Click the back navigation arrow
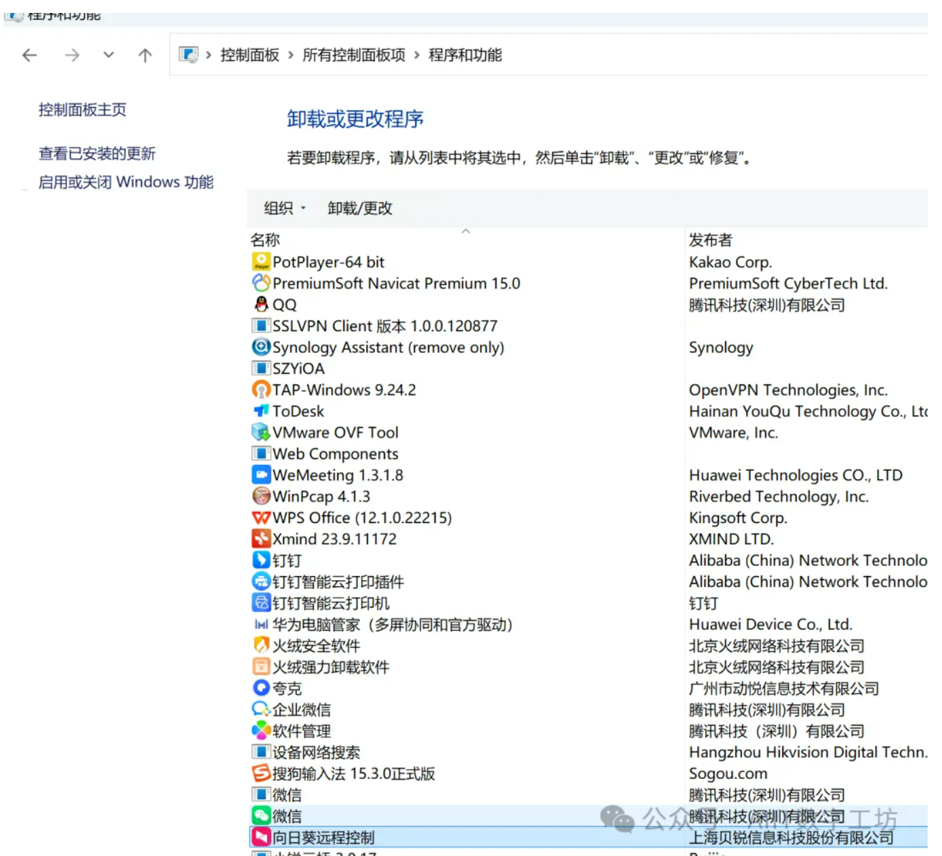This screenshot has height=856, width=942. point(29,55)
